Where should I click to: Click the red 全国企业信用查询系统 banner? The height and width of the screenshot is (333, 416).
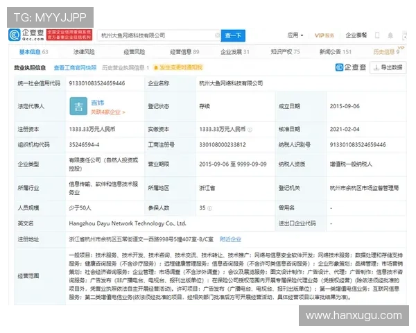pos(69,35)
